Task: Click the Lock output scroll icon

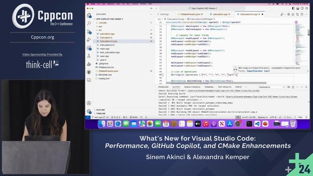Action: click(293, 87)
